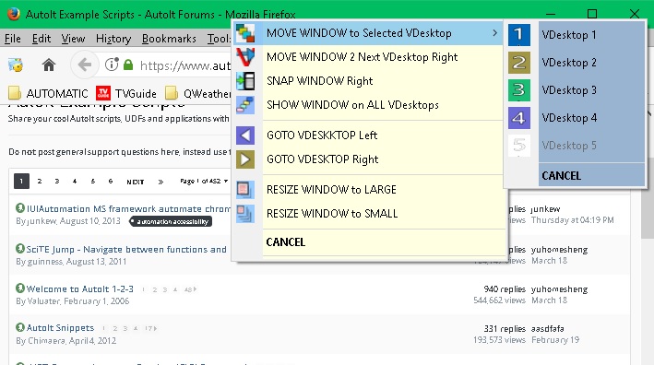654x365 pixels.
Task: Click the purple number 4 desktop icon
Action: point(518,118)
